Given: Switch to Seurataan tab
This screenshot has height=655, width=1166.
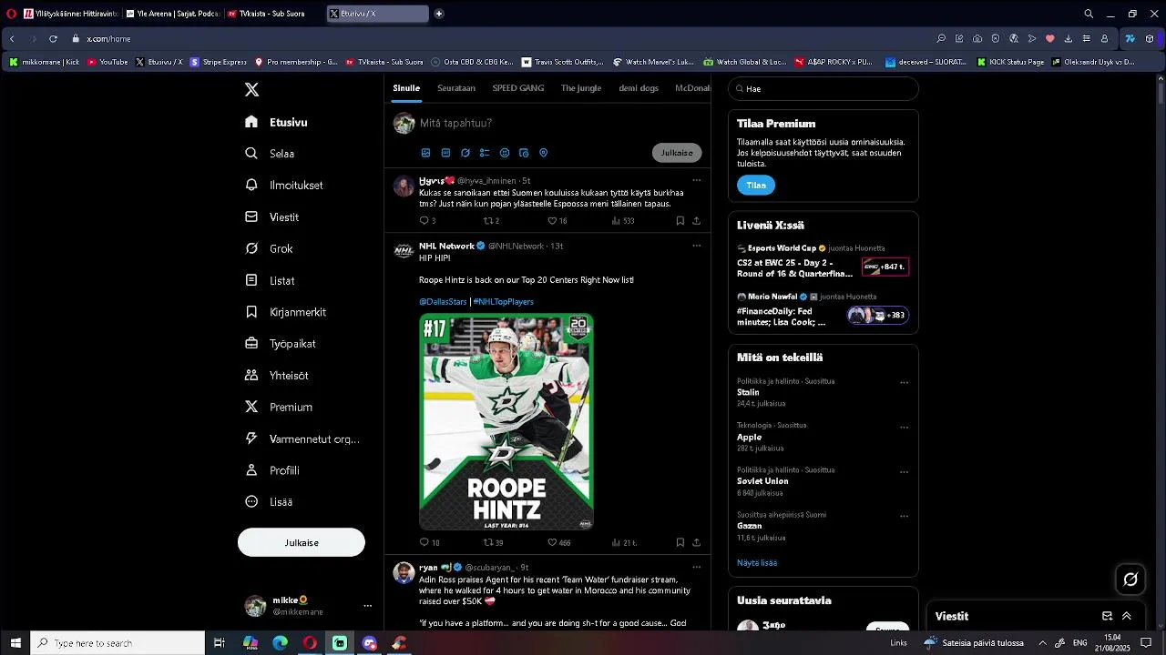Looking at the screenshot, I should (456, 88).
